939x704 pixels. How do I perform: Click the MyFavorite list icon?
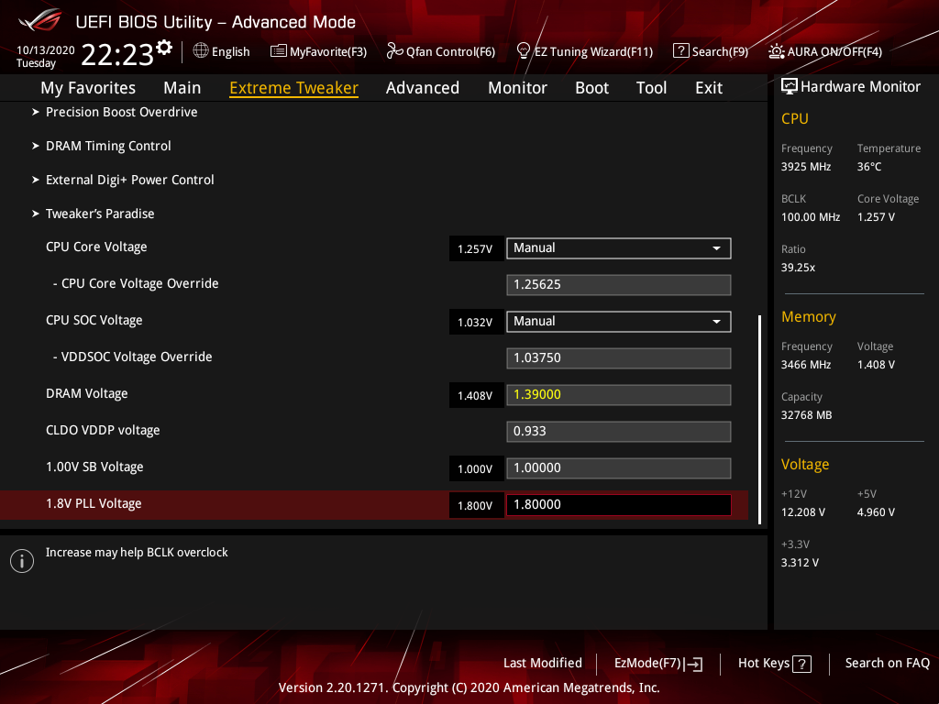(x=279, y=51)
